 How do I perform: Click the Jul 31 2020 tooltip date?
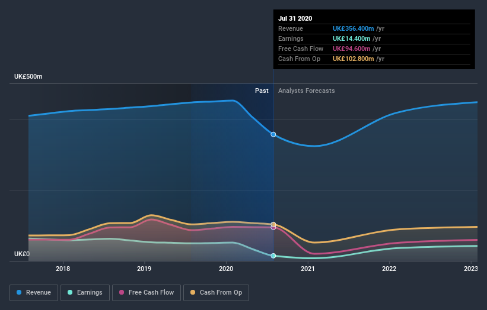pos(295,18)
